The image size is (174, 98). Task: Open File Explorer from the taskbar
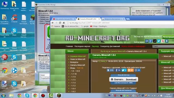[x=11, y=96]
